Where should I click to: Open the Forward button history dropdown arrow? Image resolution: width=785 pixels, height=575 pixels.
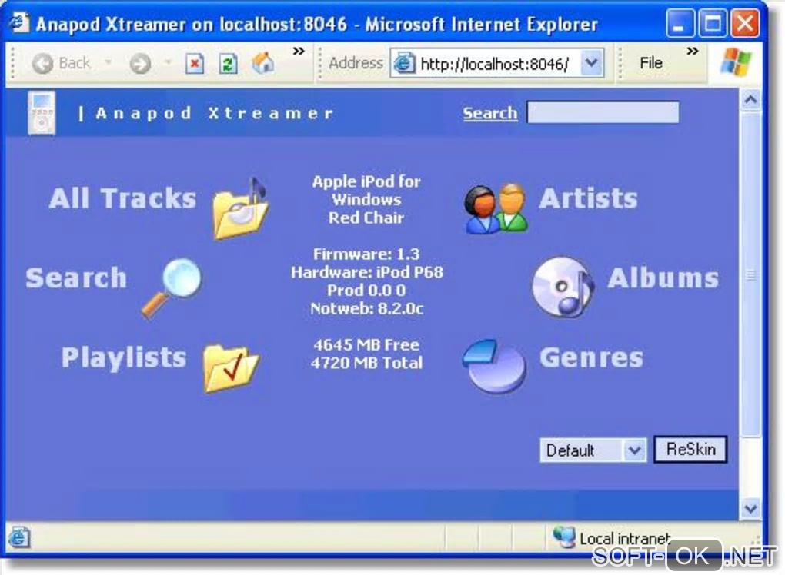click(x=168, y=62)
